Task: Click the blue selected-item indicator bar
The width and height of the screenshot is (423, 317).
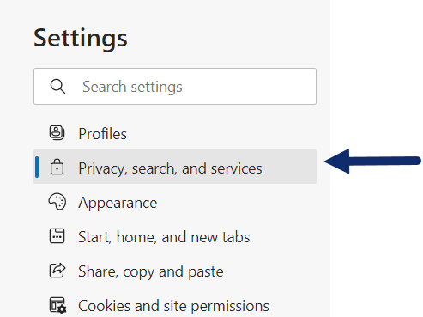Action: point(37,167)
